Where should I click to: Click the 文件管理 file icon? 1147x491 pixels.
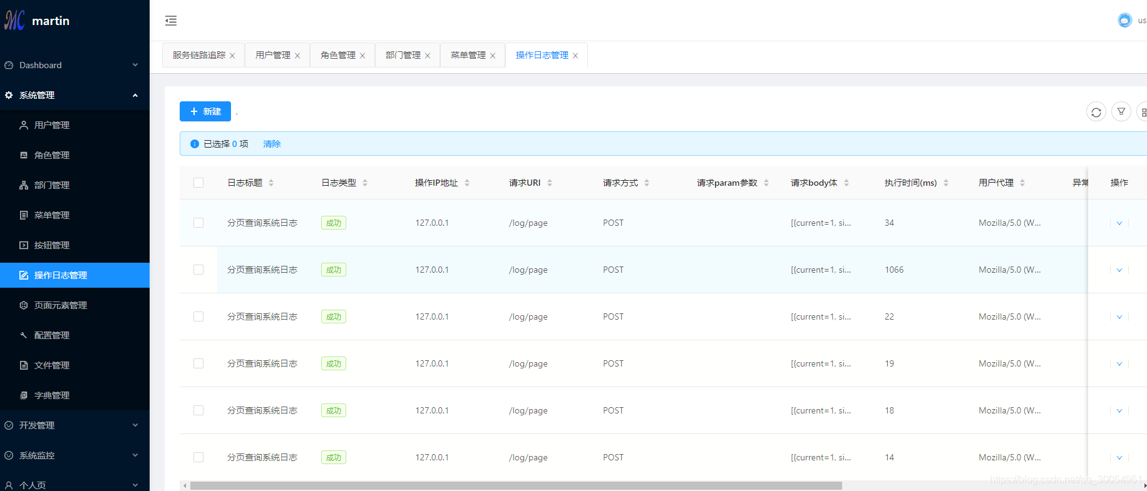(x=24, y=365)
